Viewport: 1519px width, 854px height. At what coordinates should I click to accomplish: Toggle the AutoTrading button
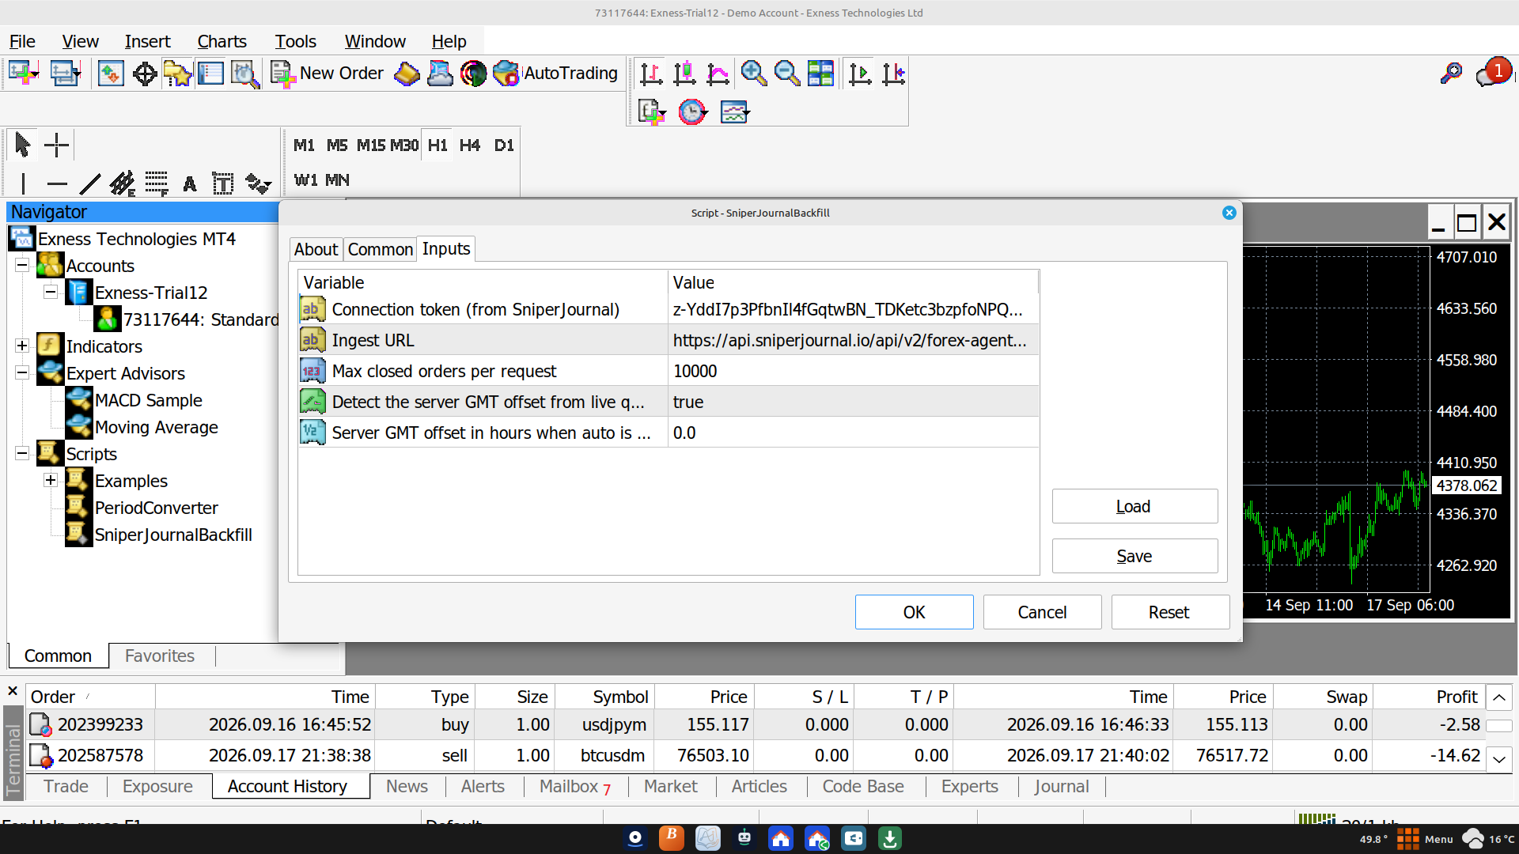coord(555,74)
